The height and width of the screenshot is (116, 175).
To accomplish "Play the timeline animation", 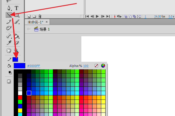I will pos(97,17).
